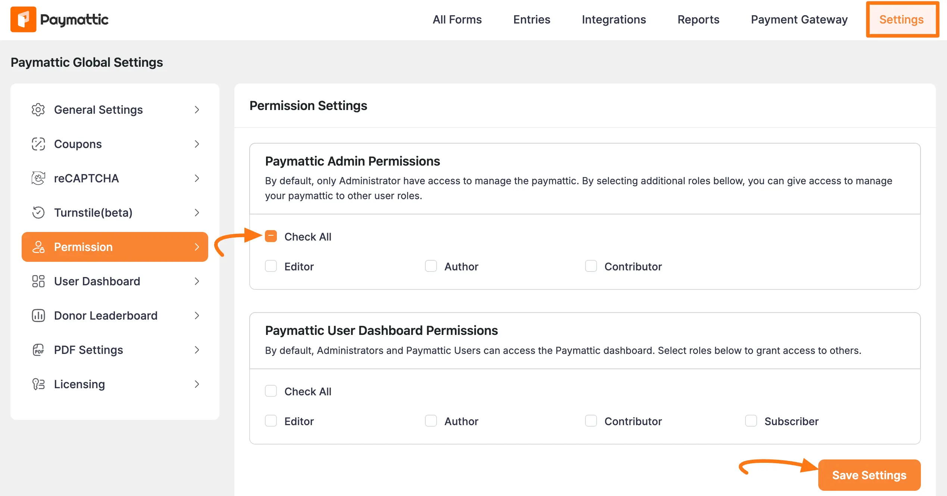This screenshot has height=496, width=947.
Task: Go to the Payment Gateway menu
Action: pos(799,19)
